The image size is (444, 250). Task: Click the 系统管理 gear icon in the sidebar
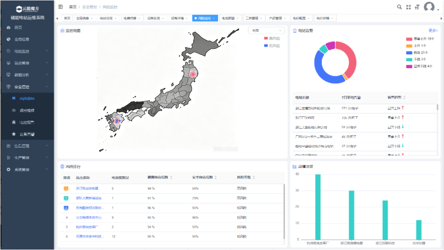pyautogui.click(x=9, y=170)
